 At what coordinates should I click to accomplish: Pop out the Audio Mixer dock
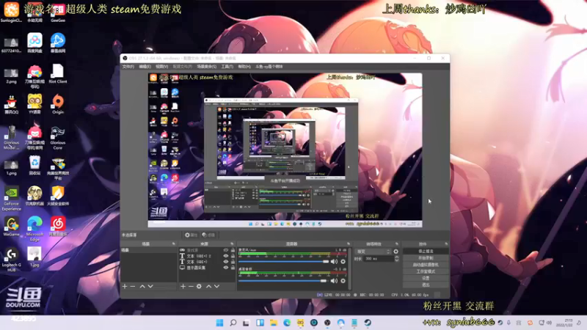click(349, 244)
